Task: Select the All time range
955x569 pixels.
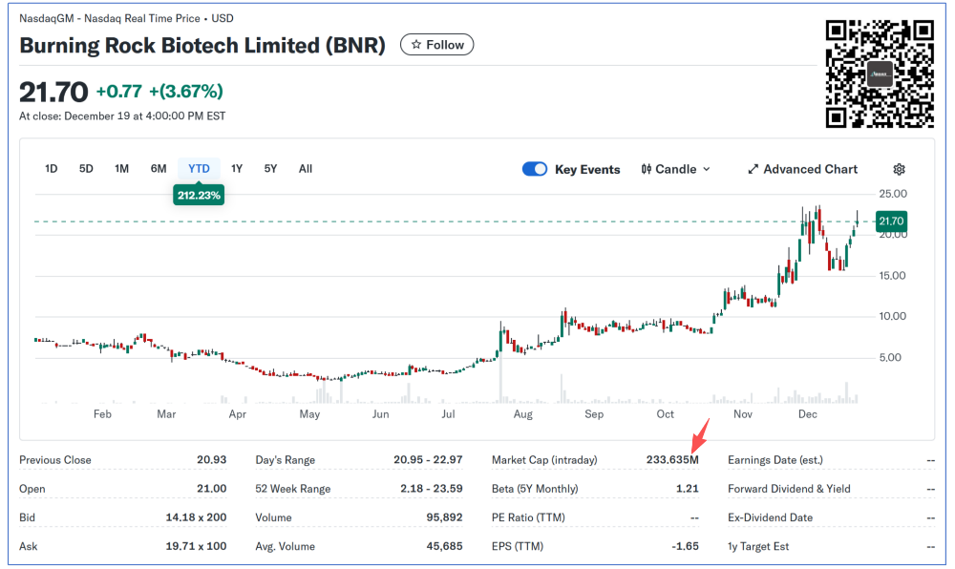Action: click(x=306, y=169)
